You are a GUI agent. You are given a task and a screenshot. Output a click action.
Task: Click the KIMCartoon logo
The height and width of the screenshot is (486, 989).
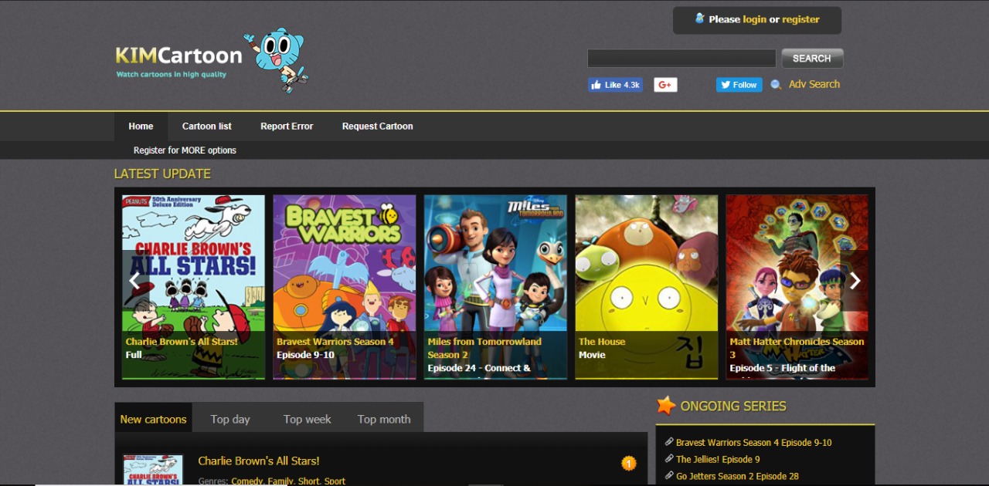coord(178,56)
